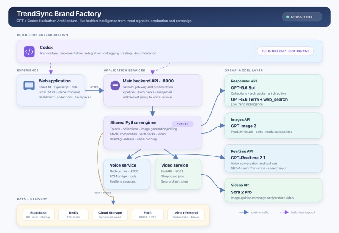339x233 pixels.
Task: Click the Sora orchestration line
Action: (174, 182)
